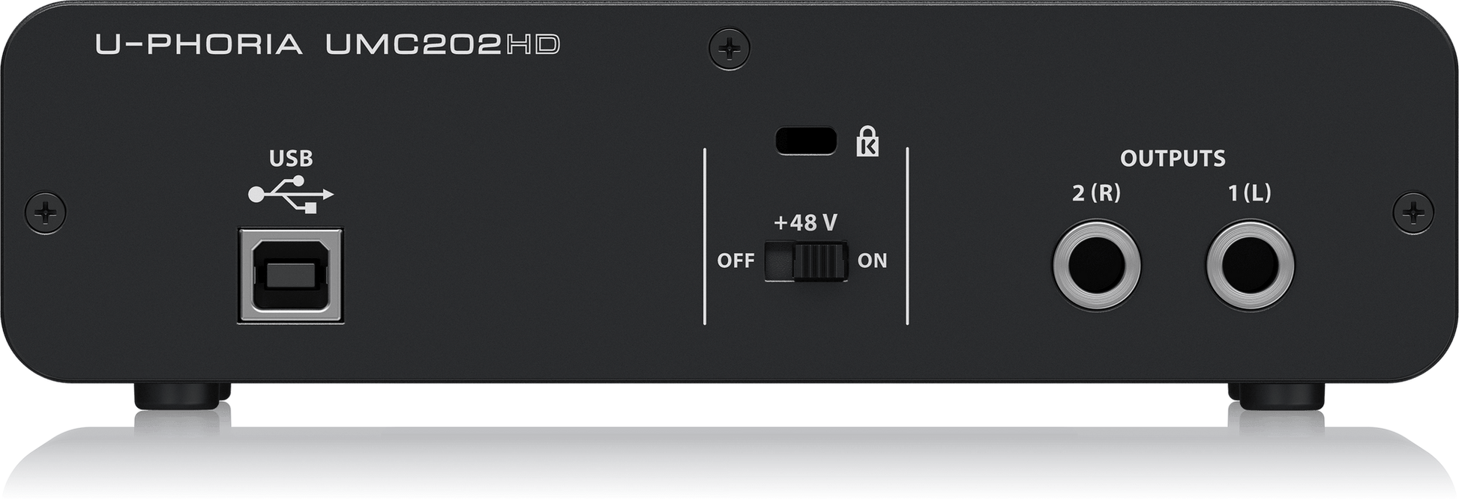Click the OUTPUTS heading label
This screenshot has width=1459, height=500.
point(1173,159)
